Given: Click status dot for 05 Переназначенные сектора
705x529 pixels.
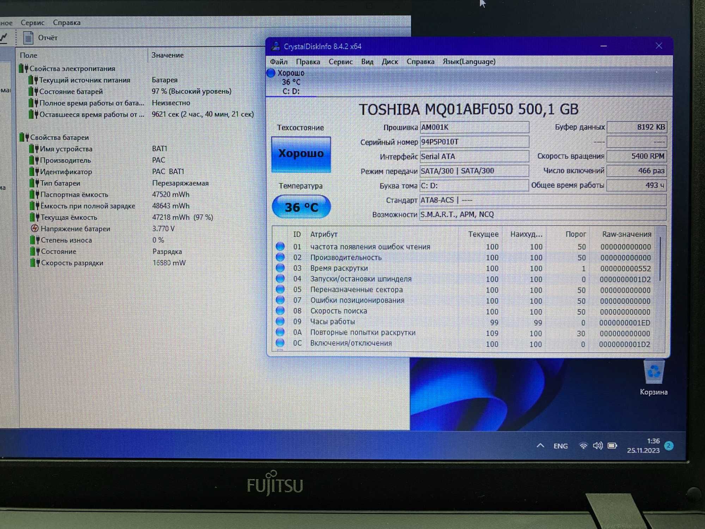Looking at the screenshot, I should click(280, 289).
